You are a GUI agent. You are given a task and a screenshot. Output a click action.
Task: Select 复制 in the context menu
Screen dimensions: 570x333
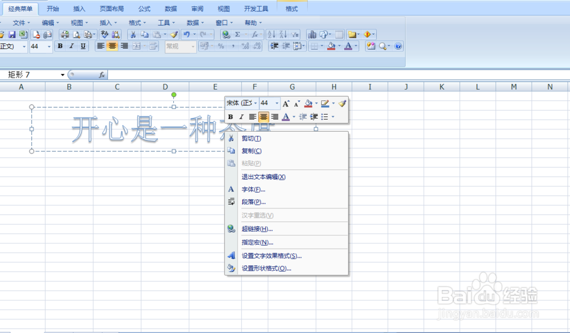click(x=251, y=151)
